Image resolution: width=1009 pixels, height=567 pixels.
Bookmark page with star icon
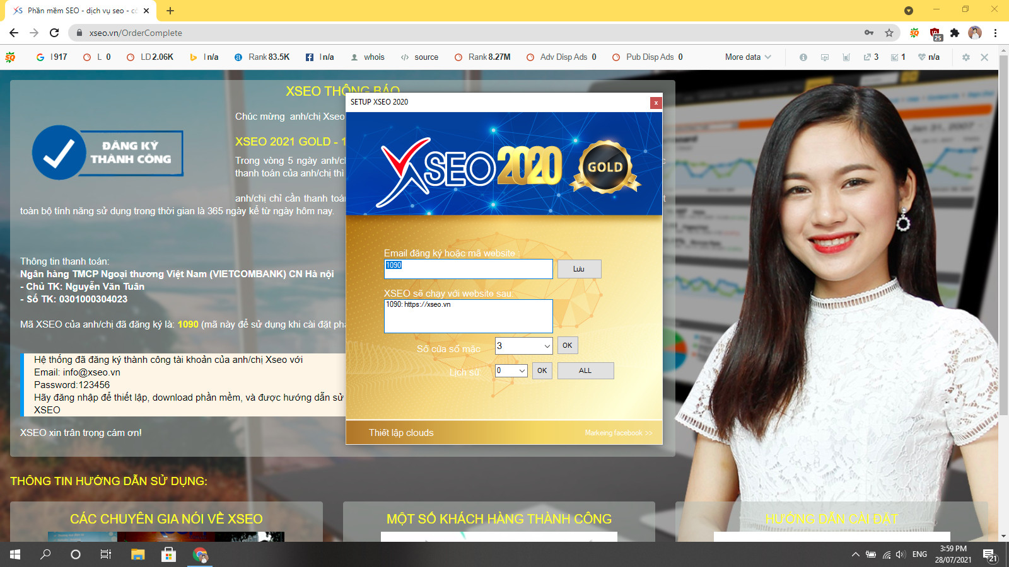coord(889,33)
